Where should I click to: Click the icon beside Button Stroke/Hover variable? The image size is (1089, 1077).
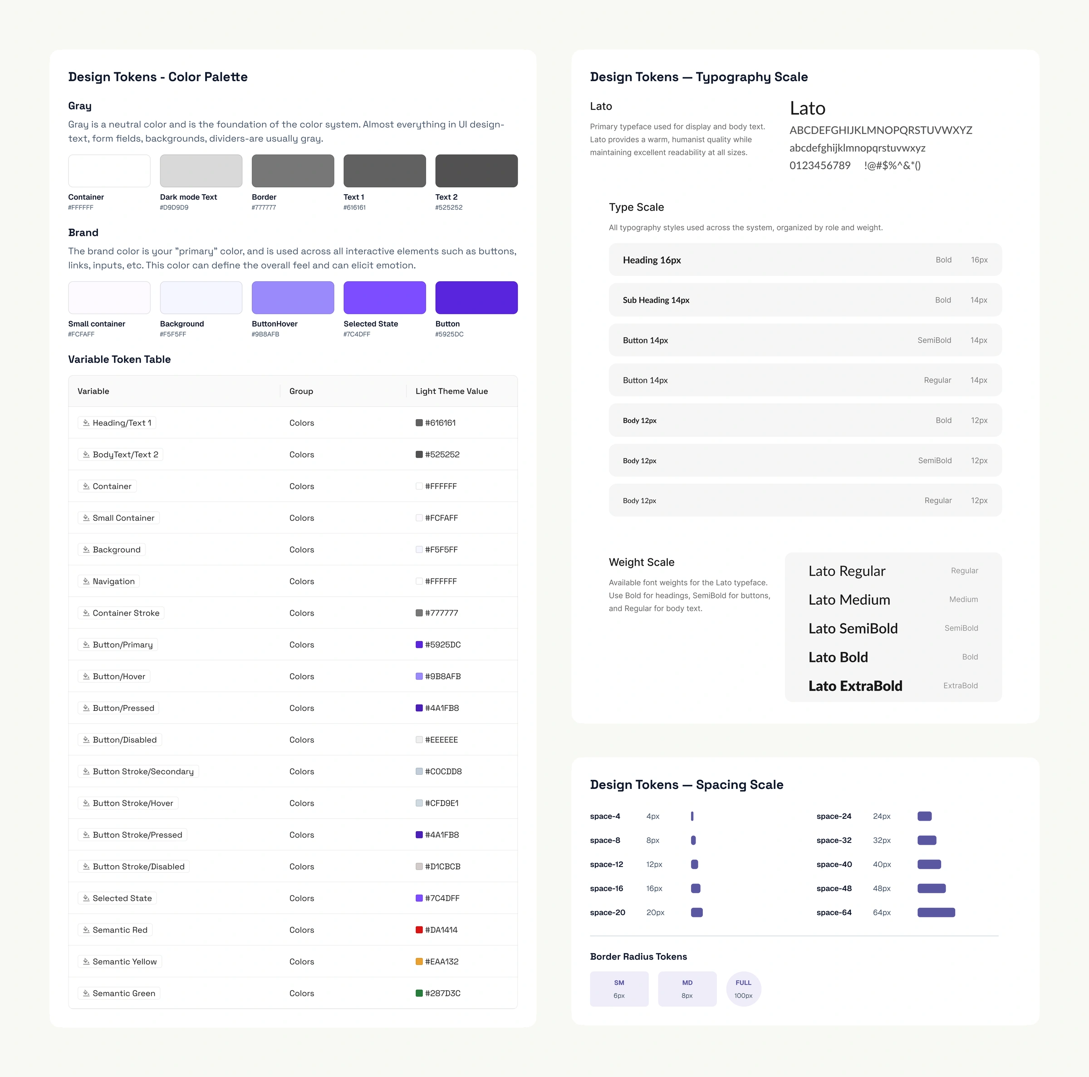(x=86, y=803)
